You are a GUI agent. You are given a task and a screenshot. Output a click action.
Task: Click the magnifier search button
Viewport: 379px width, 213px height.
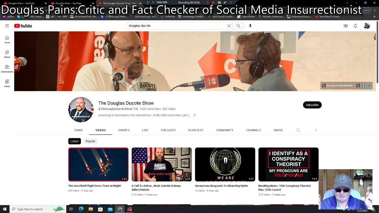pyautogui.click(x=238, y=26)
